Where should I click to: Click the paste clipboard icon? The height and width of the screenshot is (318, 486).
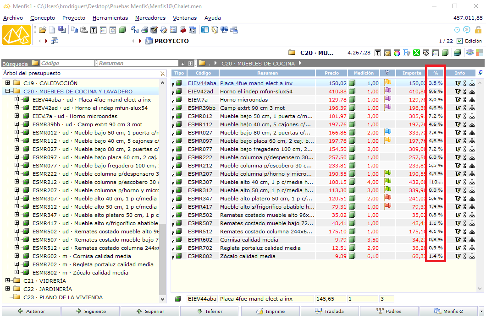click(x=84, y=30)
